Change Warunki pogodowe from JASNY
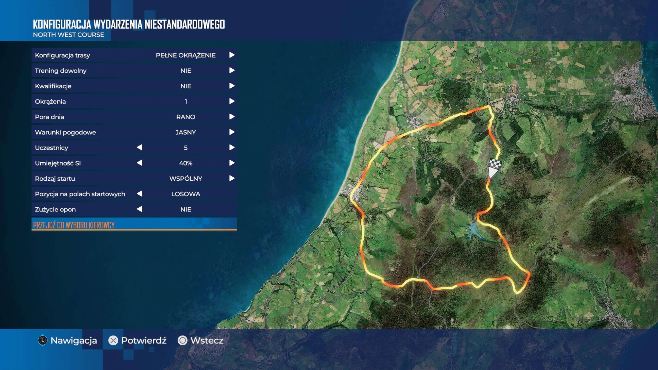The height and width of the screenshot is (370, 658). pyautogui.click(x=232, y=132)
